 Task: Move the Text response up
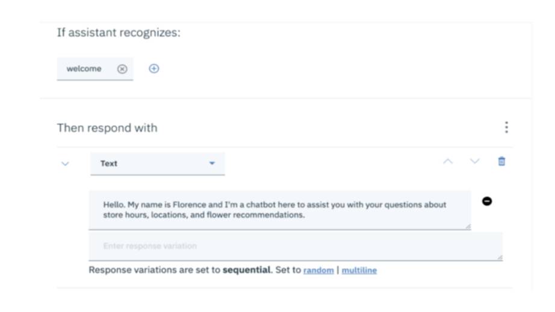tap(448, 161)
